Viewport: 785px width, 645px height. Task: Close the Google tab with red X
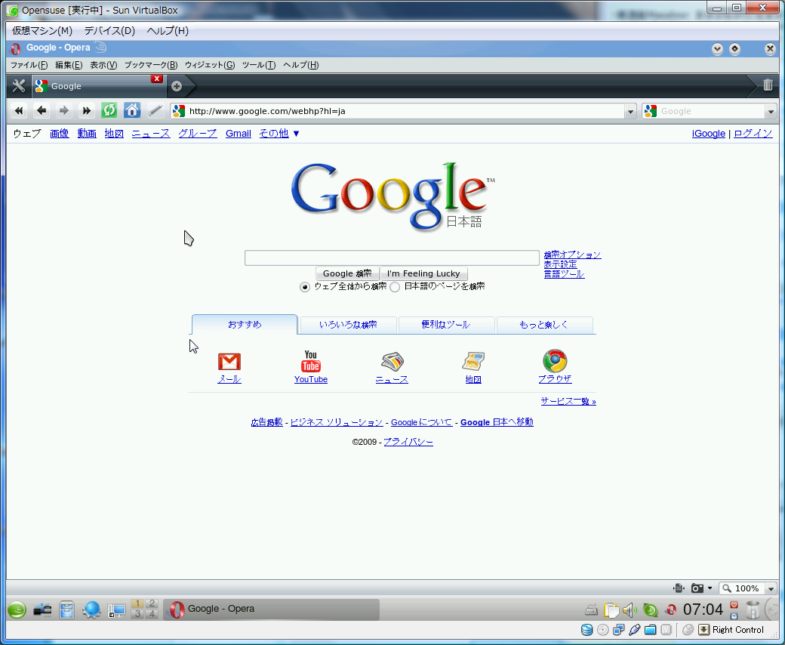(x=157, y=79)
